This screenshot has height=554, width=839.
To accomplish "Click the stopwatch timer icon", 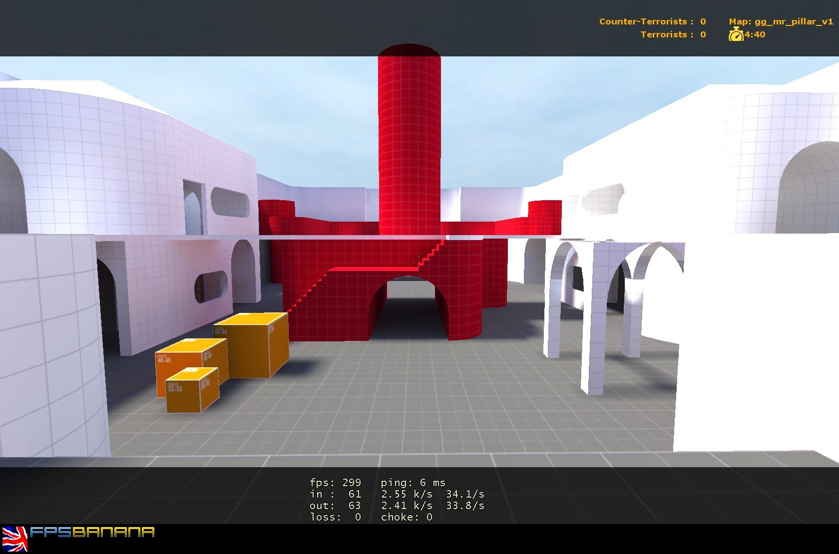I will pos(737,35).
